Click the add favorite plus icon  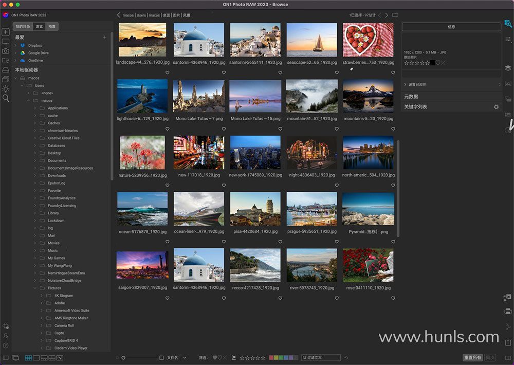[x=104, y=38]
